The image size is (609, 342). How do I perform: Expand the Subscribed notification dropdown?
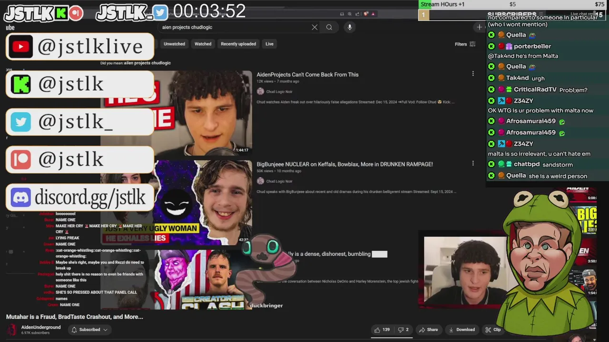point(89,330)
